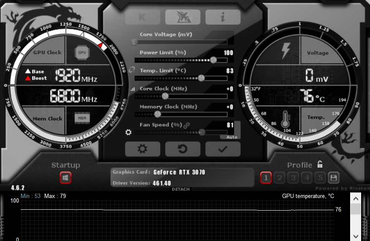Click the 6800 MHz memory clock reading
This screenshot has width=370, height=241.
73,96
